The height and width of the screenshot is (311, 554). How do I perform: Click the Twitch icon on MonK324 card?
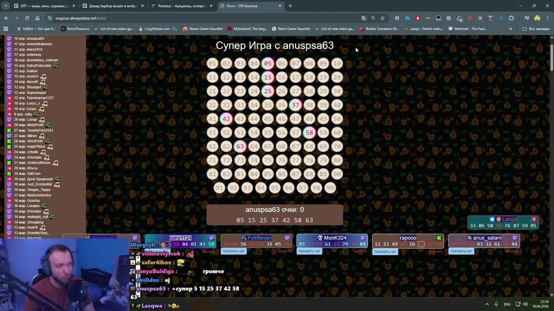click(363, 238)
